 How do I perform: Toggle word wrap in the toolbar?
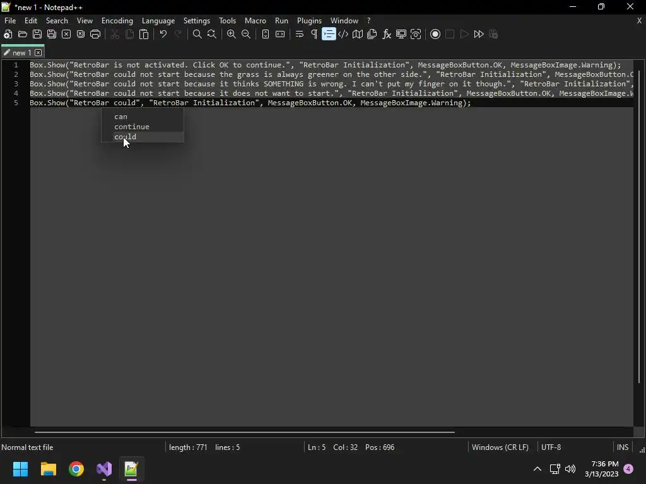coord(300,34)
